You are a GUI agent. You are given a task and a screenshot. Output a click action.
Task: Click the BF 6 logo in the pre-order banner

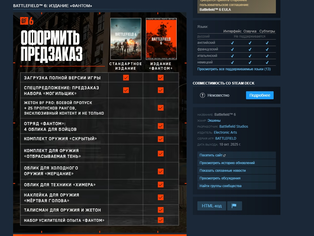point(27,21)
